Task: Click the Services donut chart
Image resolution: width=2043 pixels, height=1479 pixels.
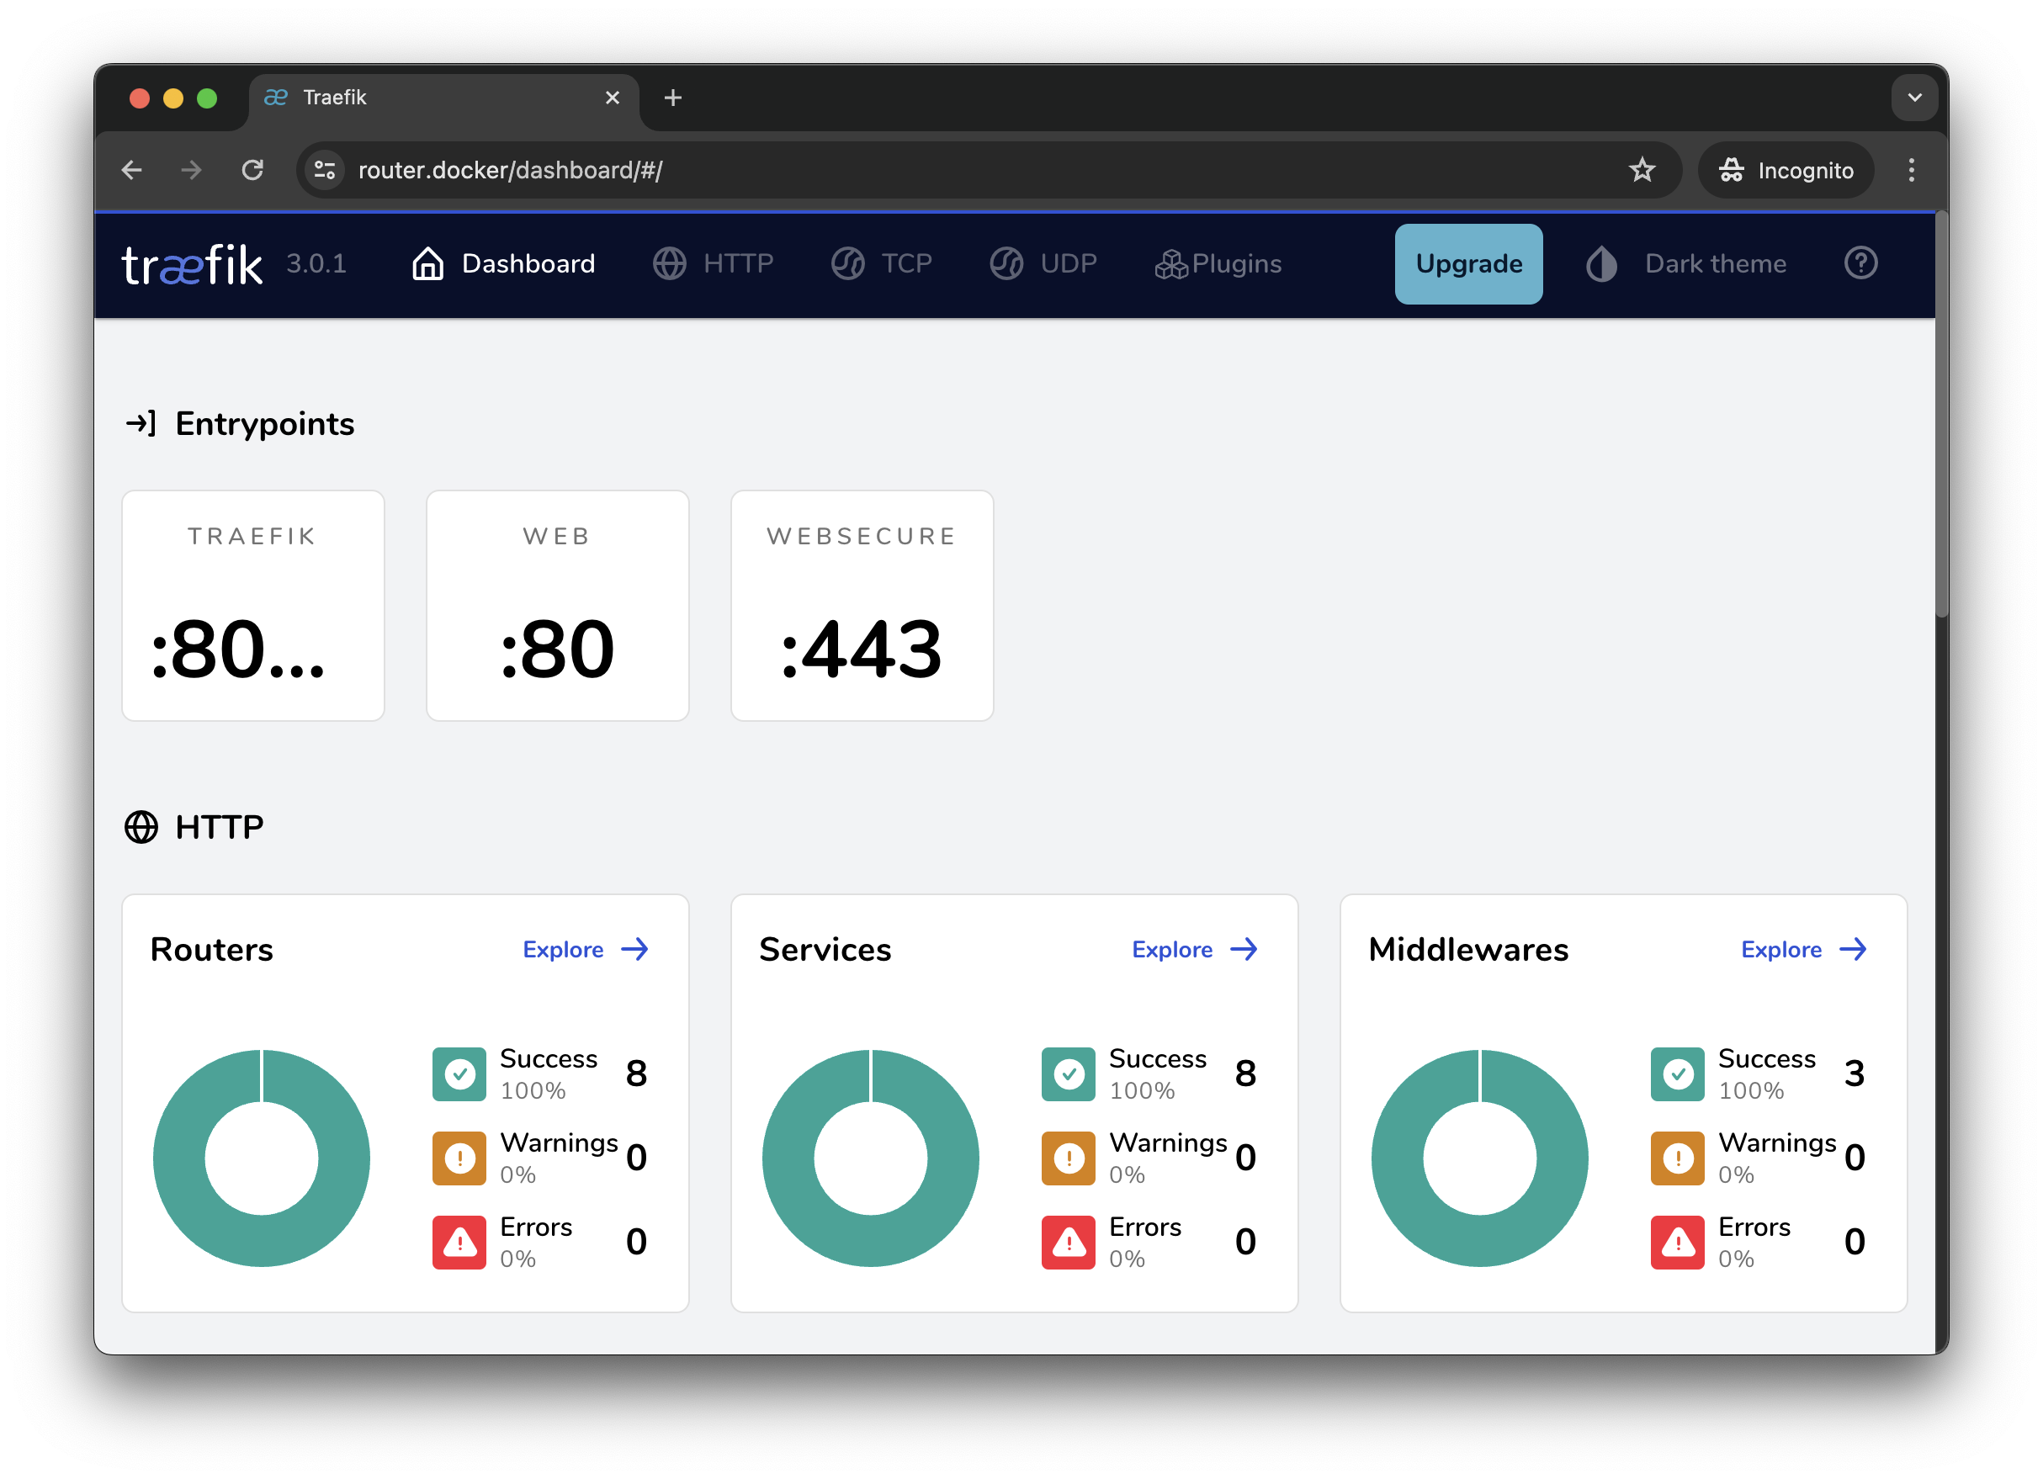Action: pyautogui.click(x=870, y=1158)
